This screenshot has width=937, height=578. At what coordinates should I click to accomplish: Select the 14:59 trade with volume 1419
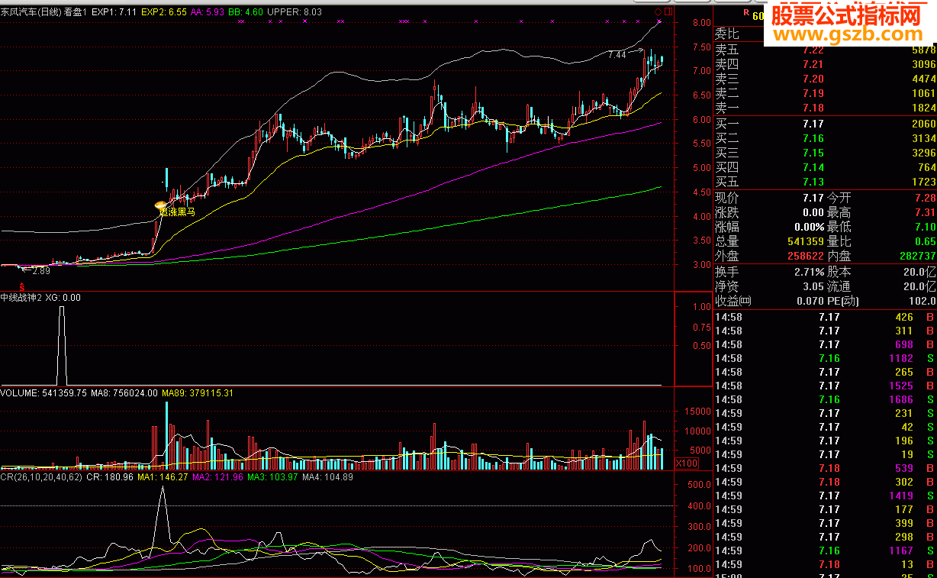click(825, 496)
